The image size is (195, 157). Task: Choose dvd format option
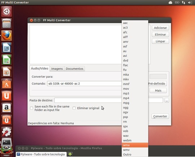[135, 60]
